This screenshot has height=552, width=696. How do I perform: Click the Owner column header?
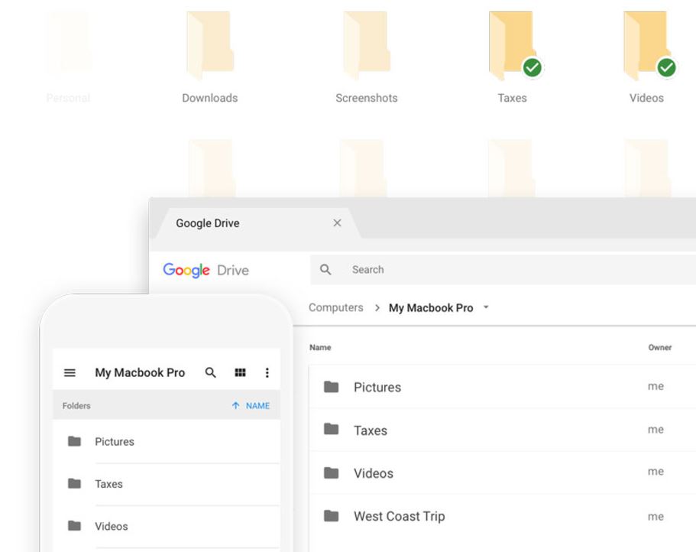coord(659,347)
